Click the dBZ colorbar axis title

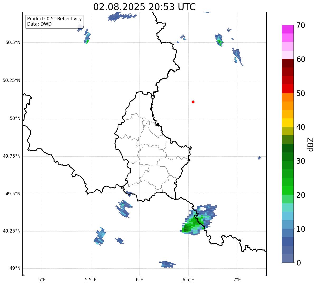311,144
